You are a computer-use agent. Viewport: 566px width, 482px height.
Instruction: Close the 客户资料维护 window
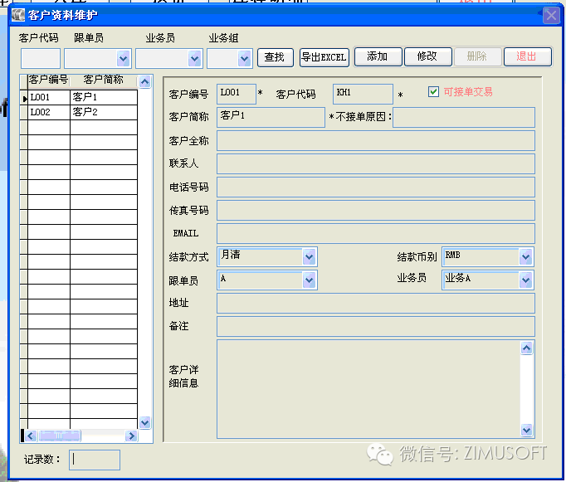[x=550, y=14]
